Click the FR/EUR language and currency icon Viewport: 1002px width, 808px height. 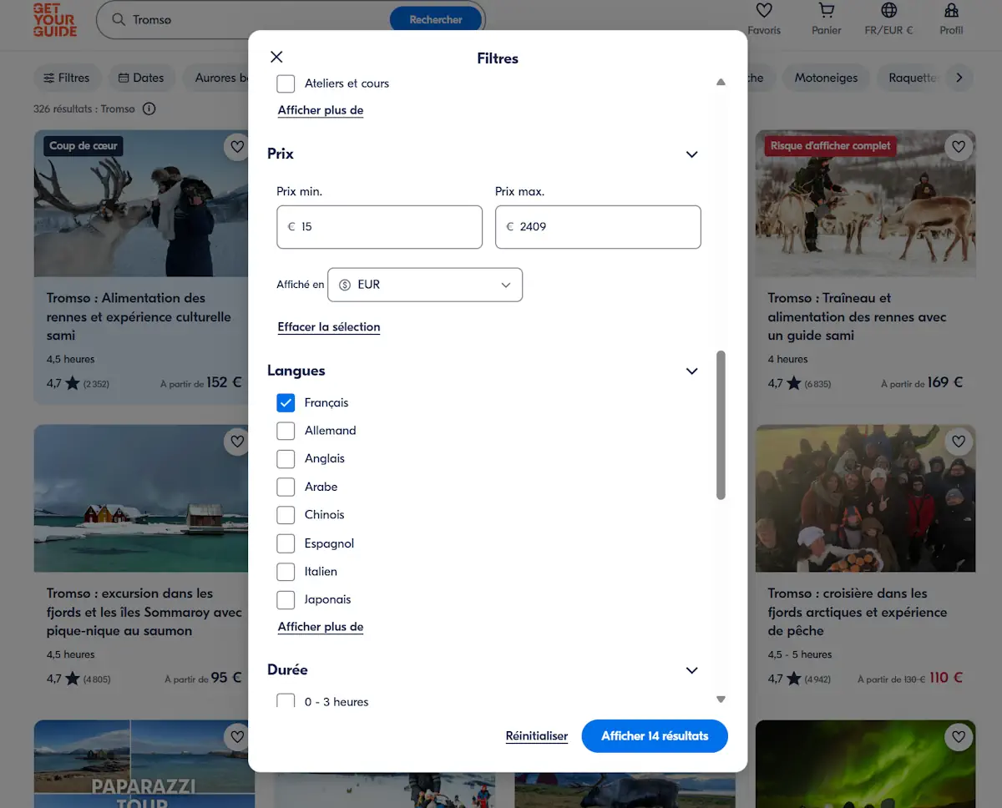point(888,10)
